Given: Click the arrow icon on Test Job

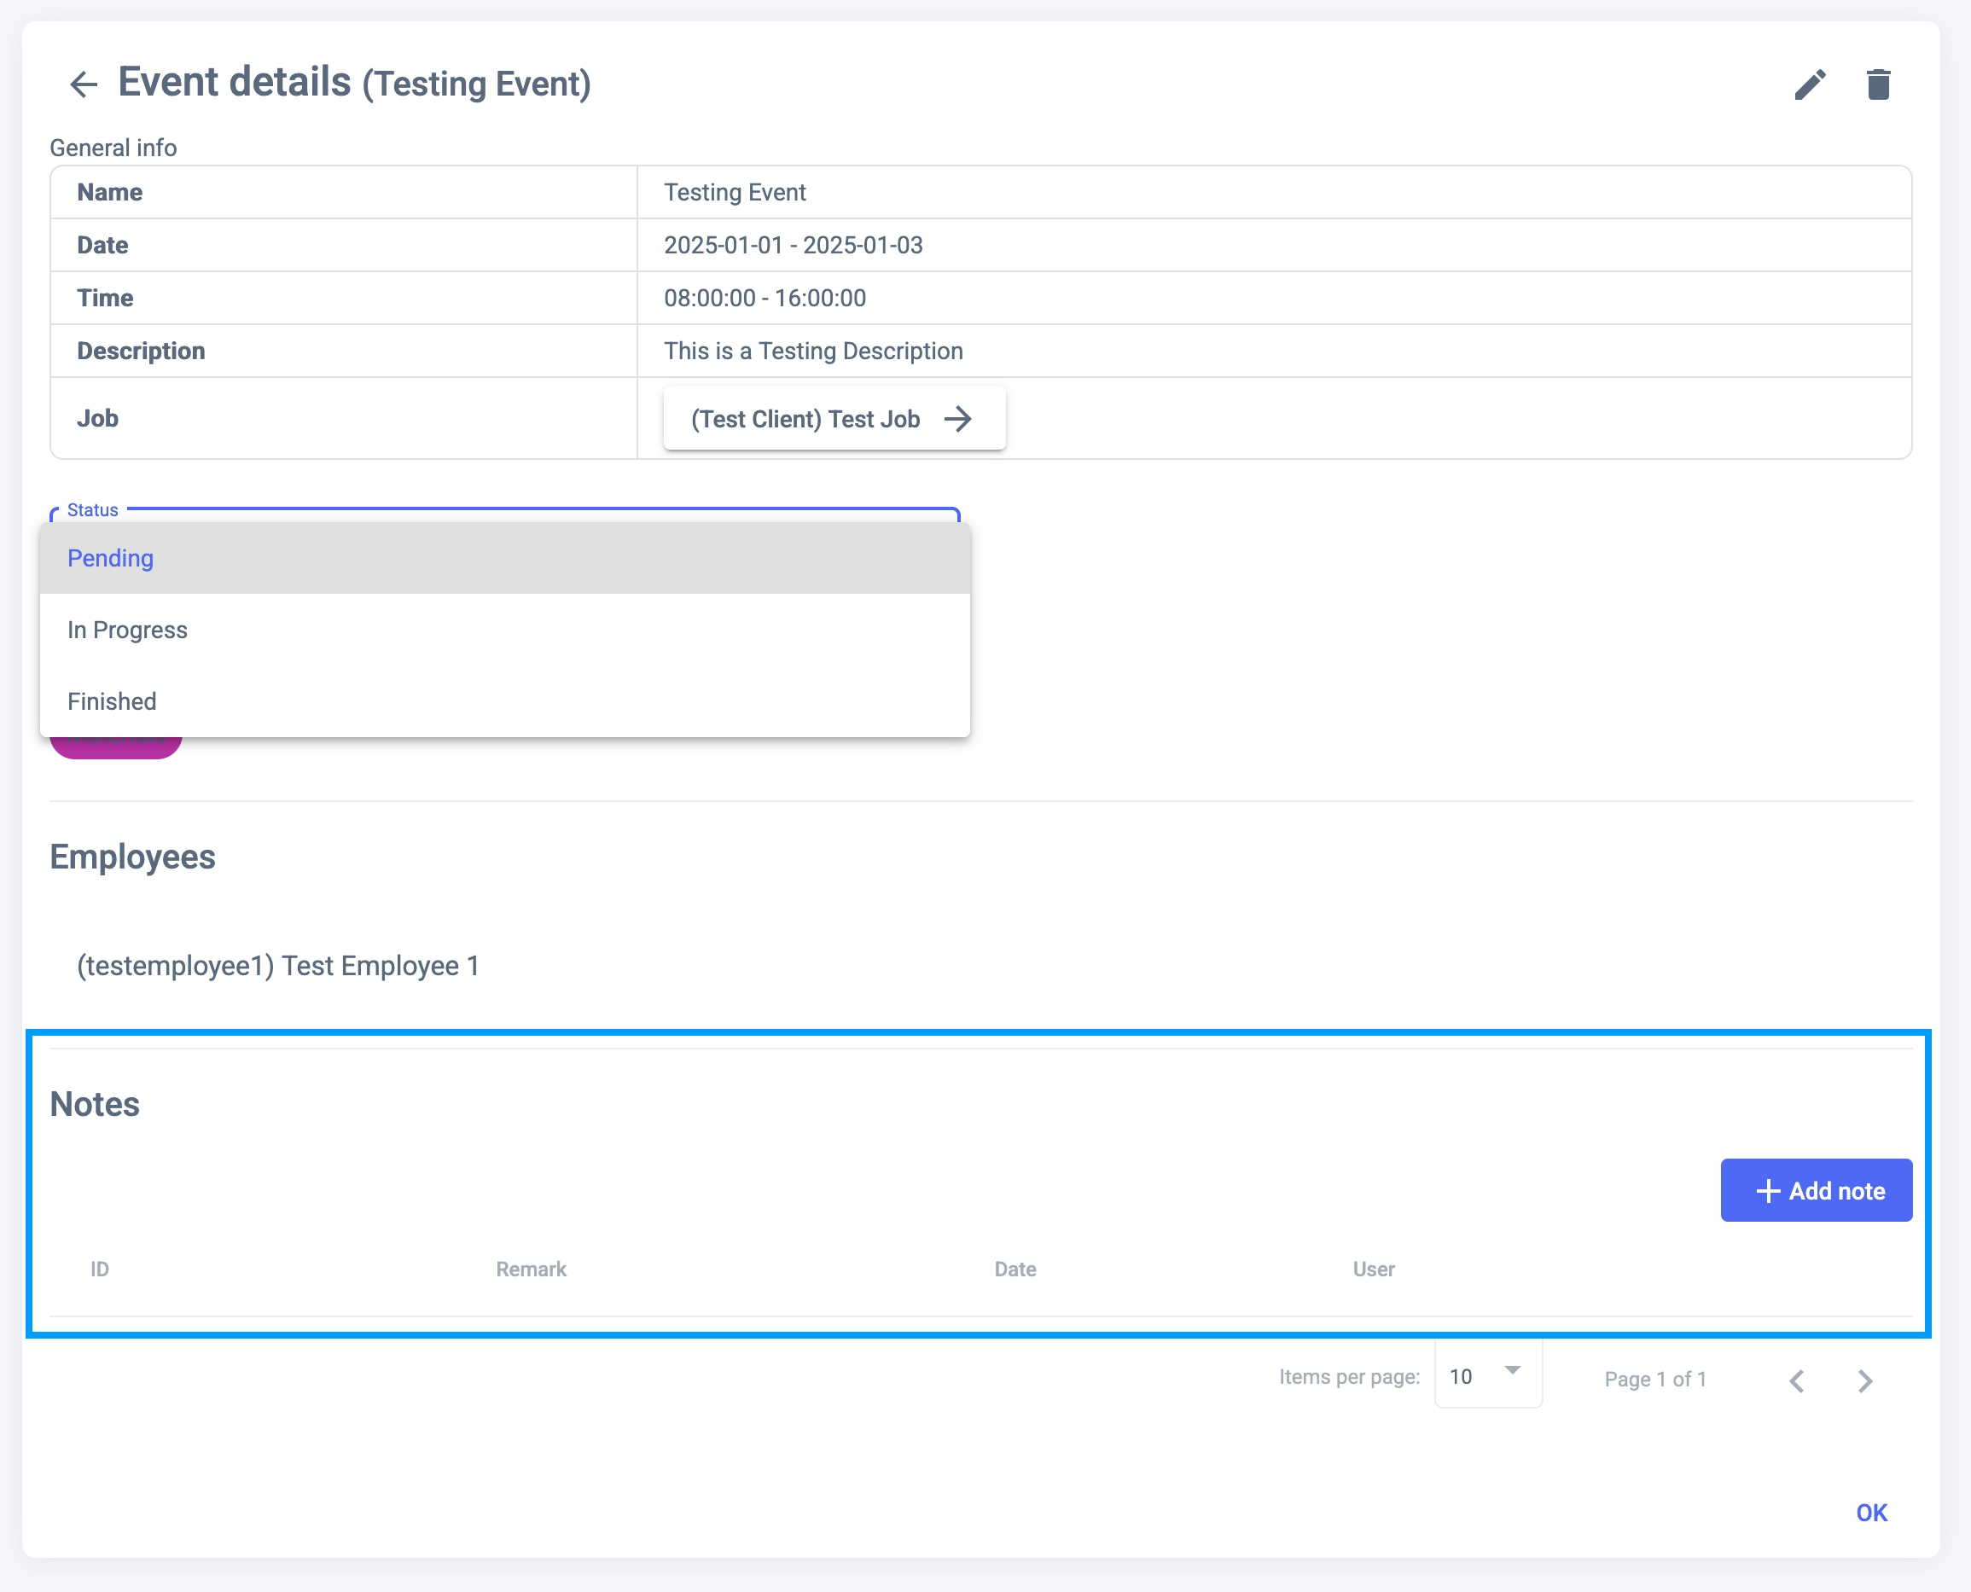Looking at the screenshot, I should [958, 419].
